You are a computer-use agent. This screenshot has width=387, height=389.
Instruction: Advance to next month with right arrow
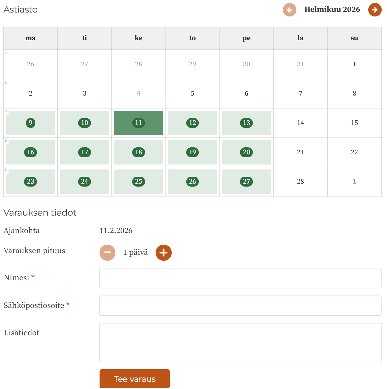pyautogui.click(x=374, y=10)
